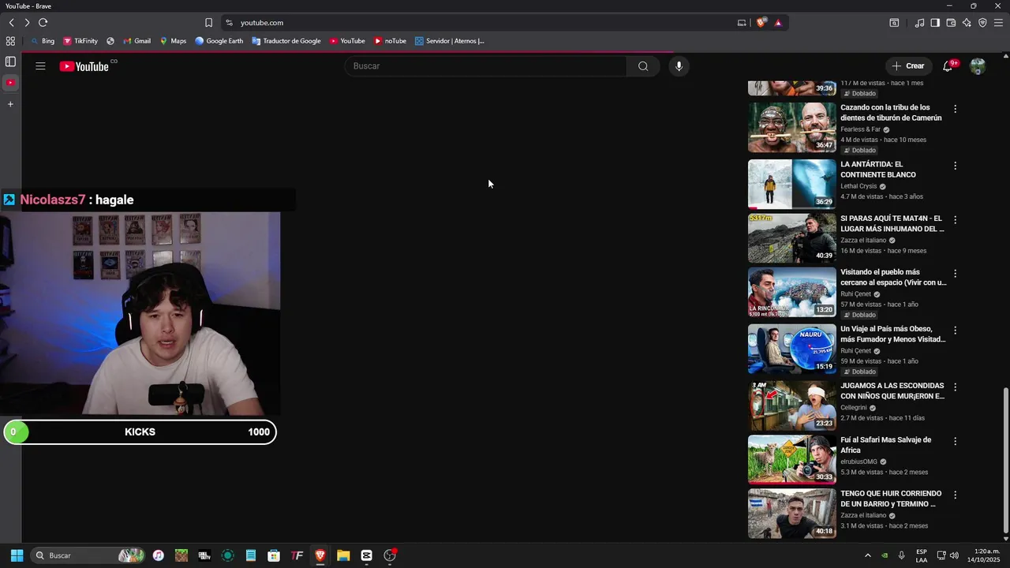Open the taskbar volume speaker icon

point(954,555)
